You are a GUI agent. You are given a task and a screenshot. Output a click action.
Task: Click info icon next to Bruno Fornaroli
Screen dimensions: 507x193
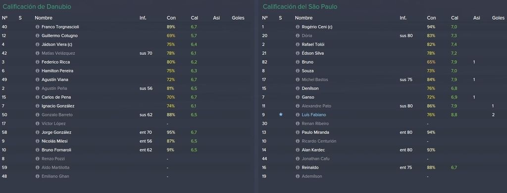point(37,150)
